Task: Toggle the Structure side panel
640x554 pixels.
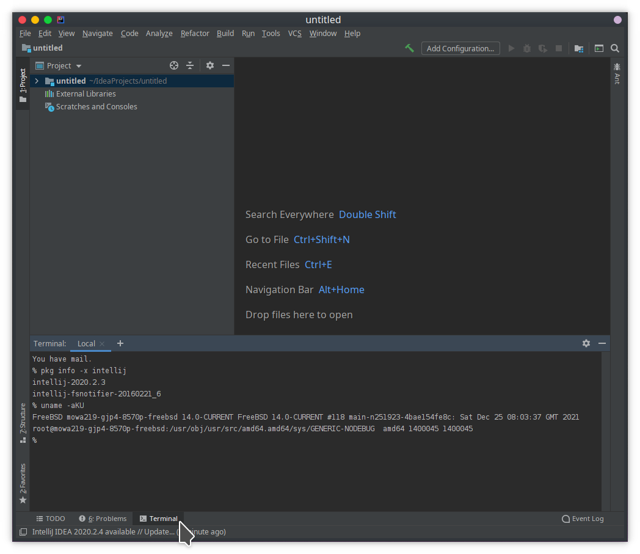Action: pyautogui.click(x=23, y=423)
